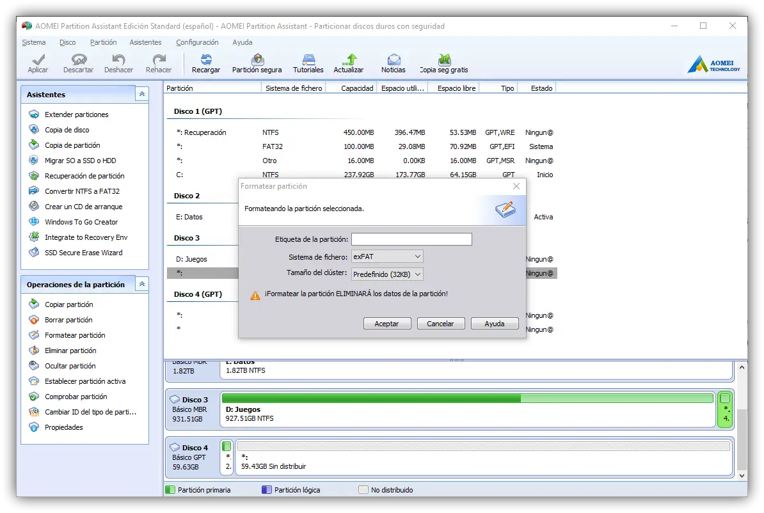Collapse the Operaciones de la partición panel
This screenshot has height=513, width=764.
coord(141,284)
